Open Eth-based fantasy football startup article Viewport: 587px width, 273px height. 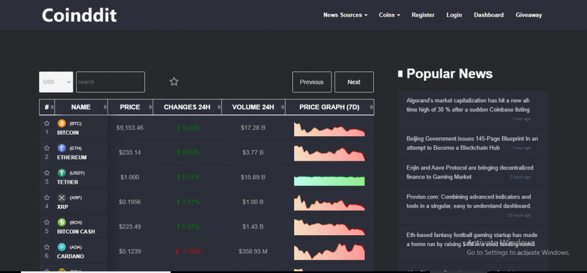(472, 240)
